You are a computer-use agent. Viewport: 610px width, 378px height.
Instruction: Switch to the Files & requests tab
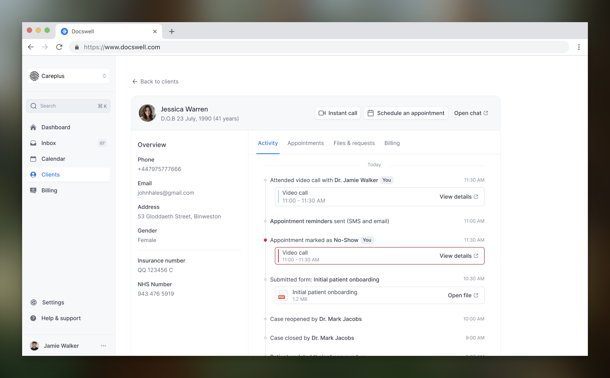click(354, 143)
